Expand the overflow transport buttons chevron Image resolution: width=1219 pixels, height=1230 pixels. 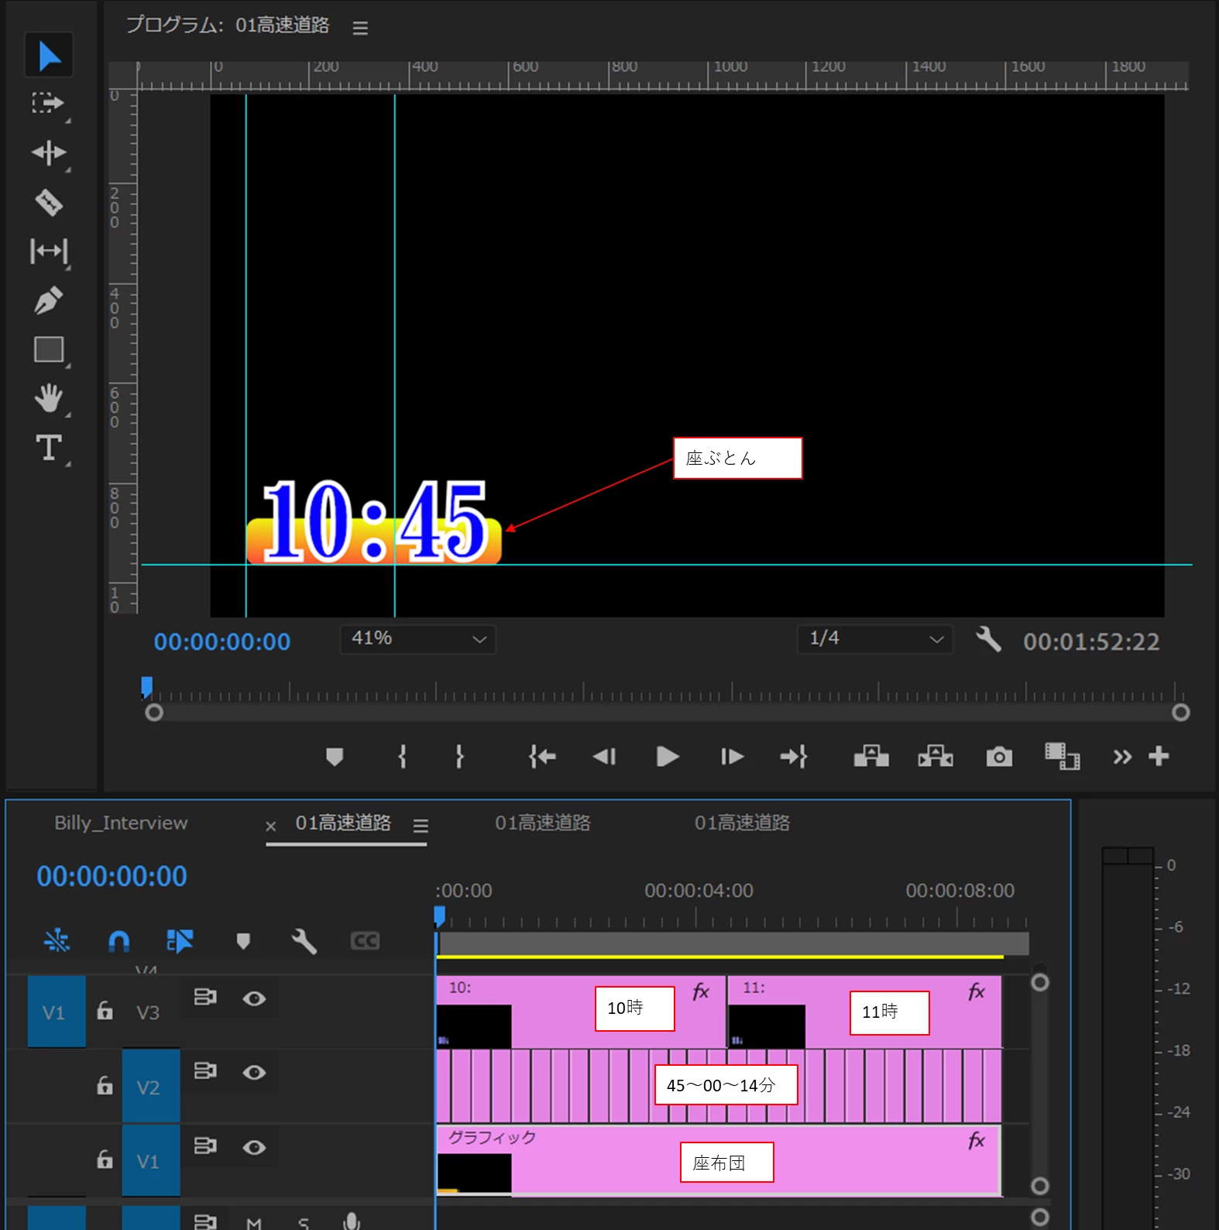click(1122, 757)
